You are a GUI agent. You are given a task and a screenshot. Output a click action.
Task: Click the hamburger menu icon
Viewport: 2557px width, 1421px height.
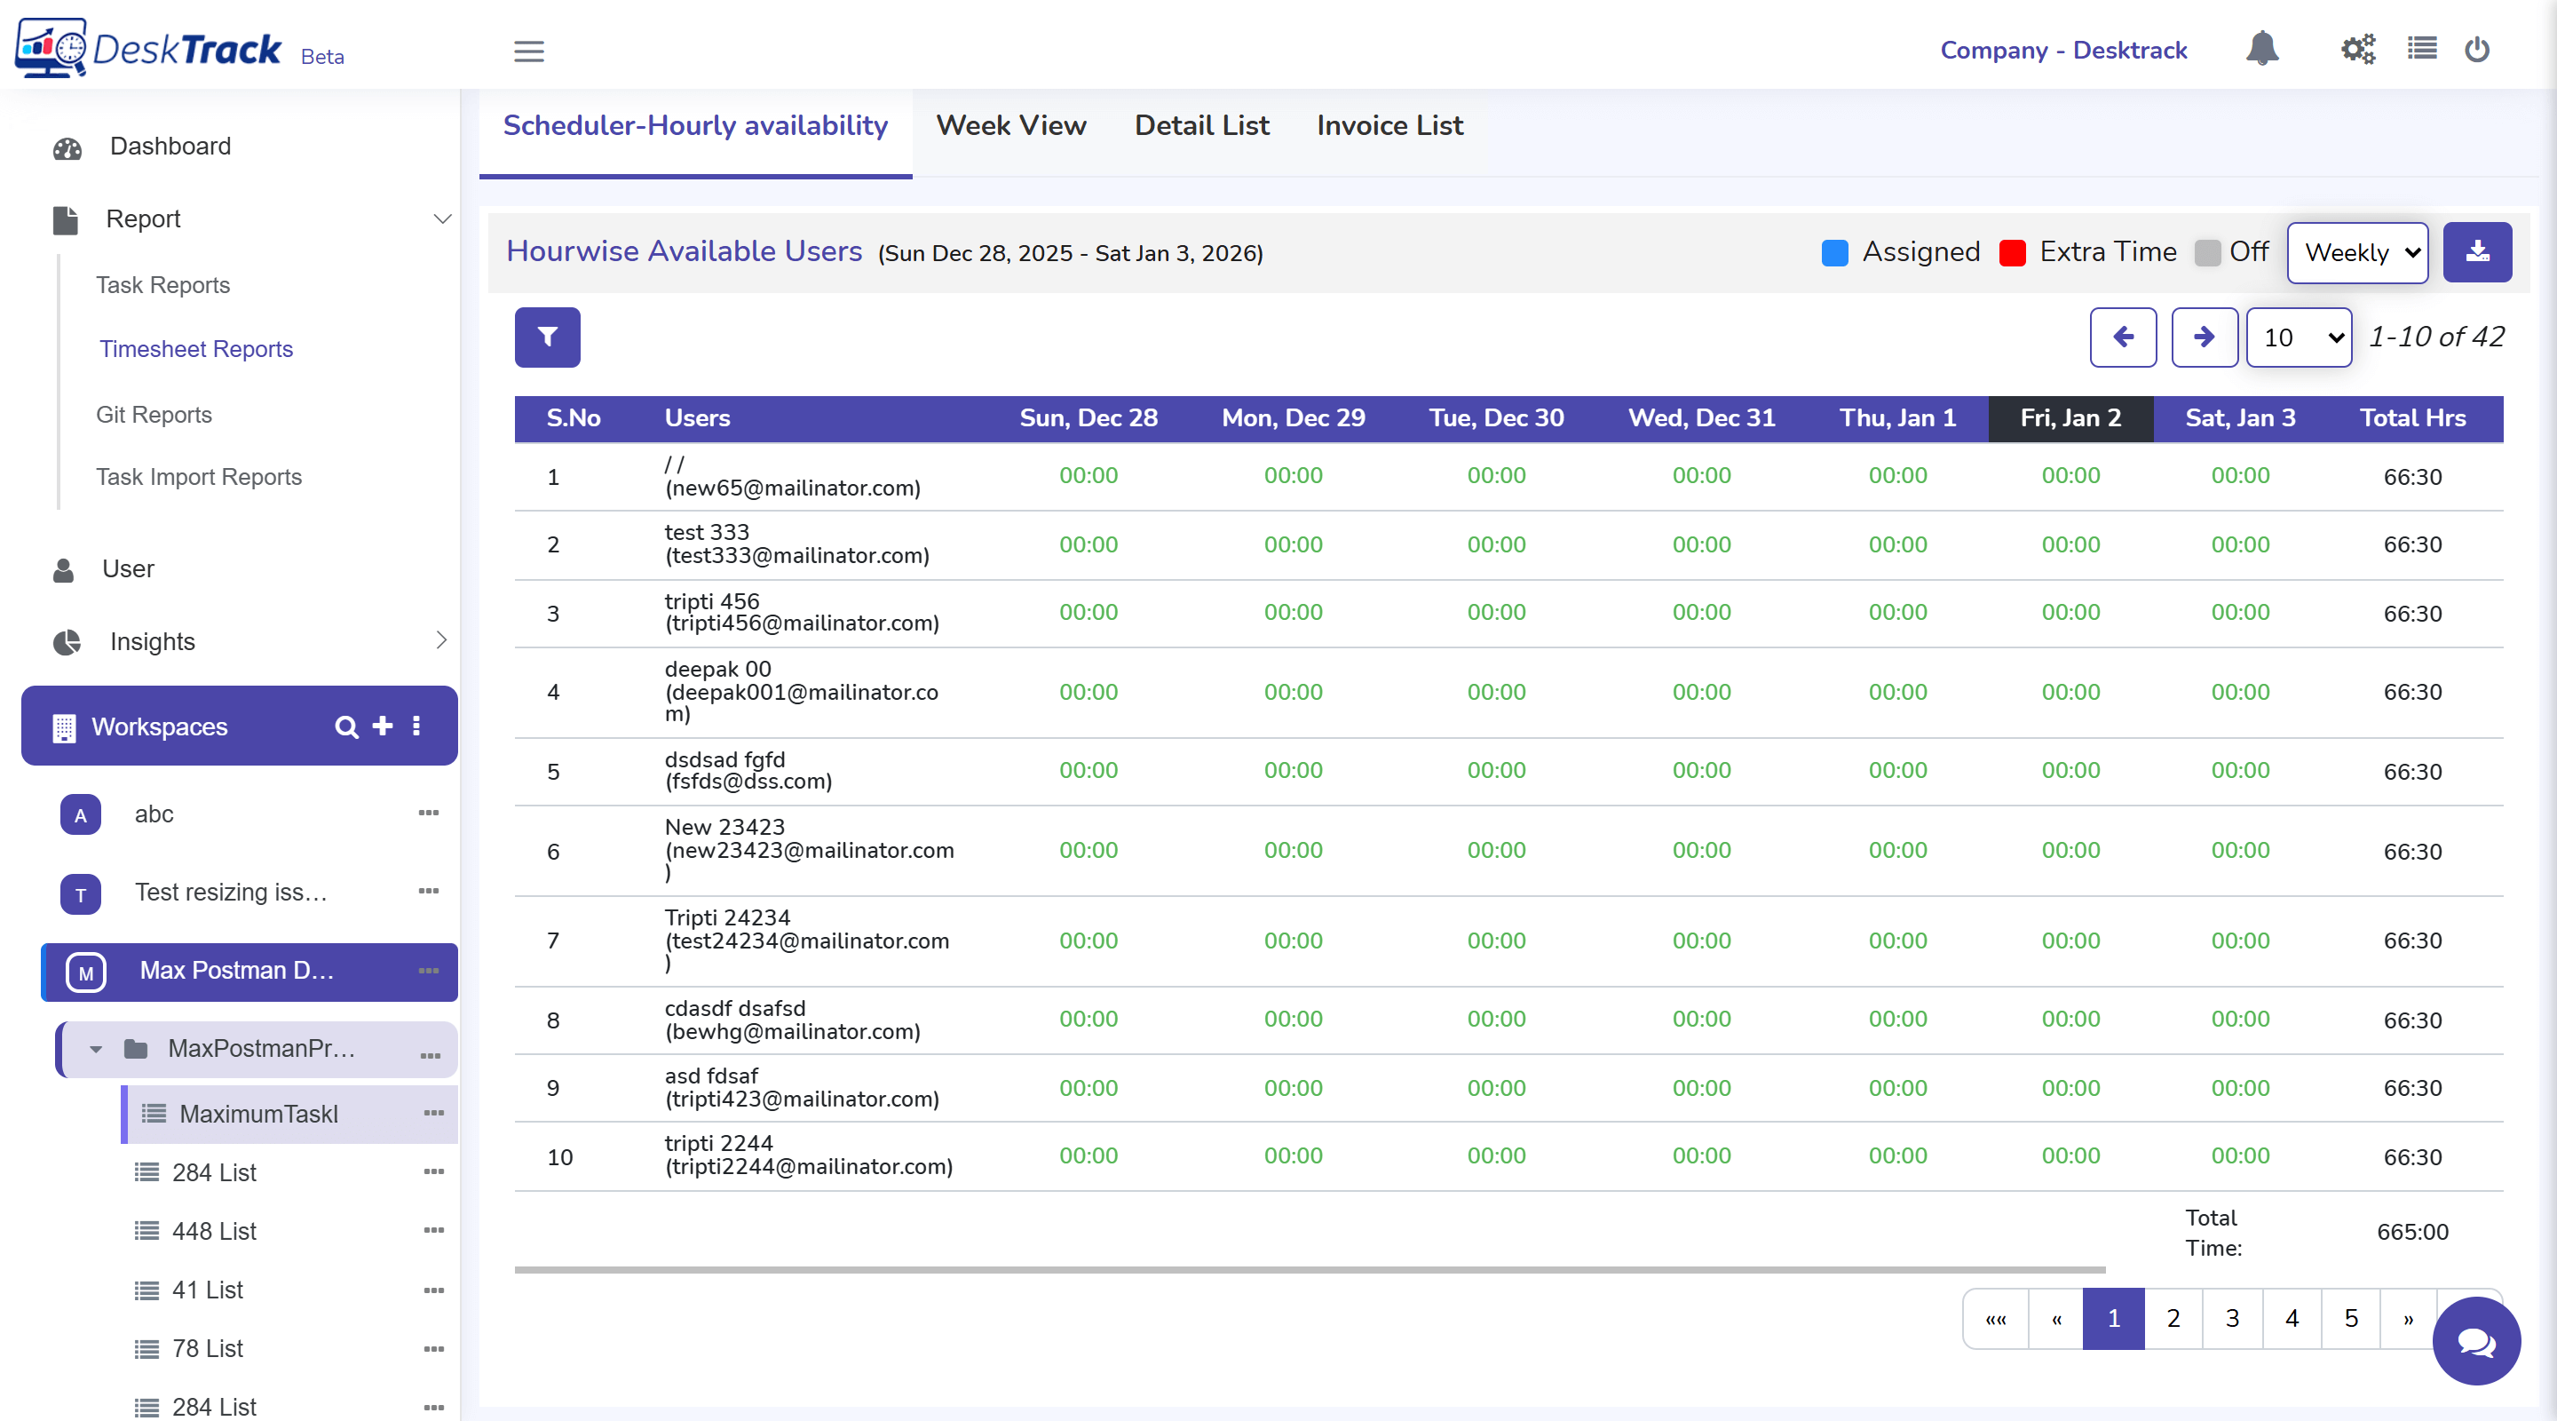pos(528,51)
